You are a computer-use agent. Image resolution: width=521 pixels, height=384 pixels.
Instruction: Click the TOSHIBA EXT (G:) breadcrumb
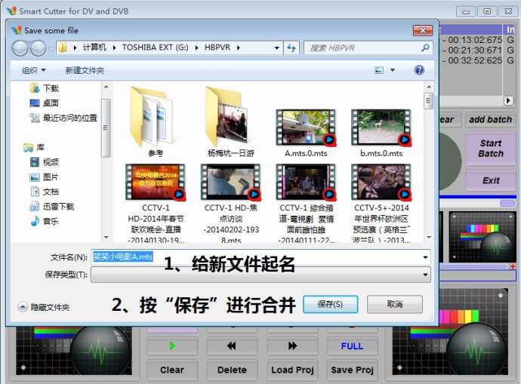[156, 48]
